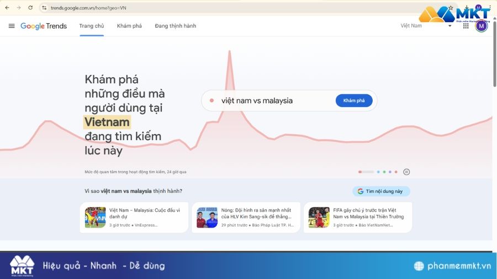Select the green carousel dot
Image resolution: width=497 pixels, height=279 pixels.
(x=384, y=172)
